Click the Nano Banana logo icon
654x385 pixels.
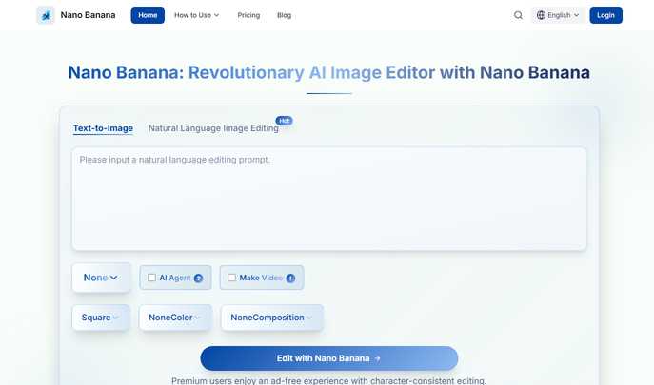coord(46,15)
